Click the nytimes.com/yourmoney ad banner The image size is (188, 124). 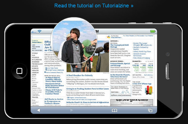click(121, 91)
